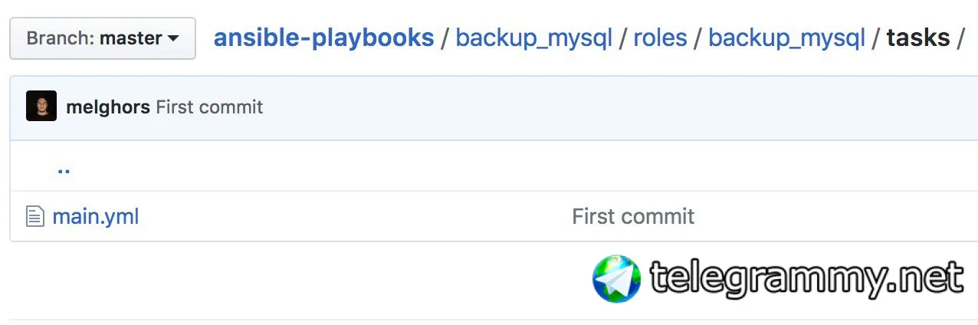Open the Branch: master dropdown button
The height and width of the screenshot is (325, 978).
[x=102, y=38]
